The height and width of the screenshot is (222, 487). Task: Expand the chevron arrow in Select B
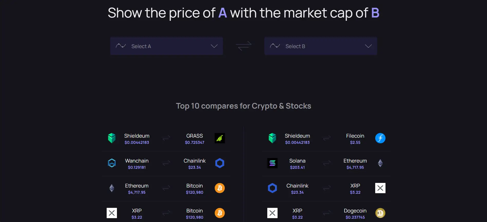click(368, 46)
